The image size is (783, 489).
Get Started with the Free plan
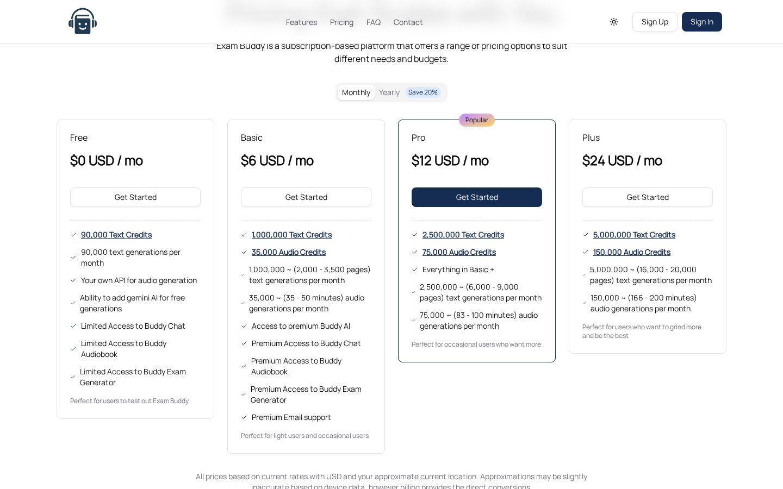pyautogui.click(x=135, y=197)
